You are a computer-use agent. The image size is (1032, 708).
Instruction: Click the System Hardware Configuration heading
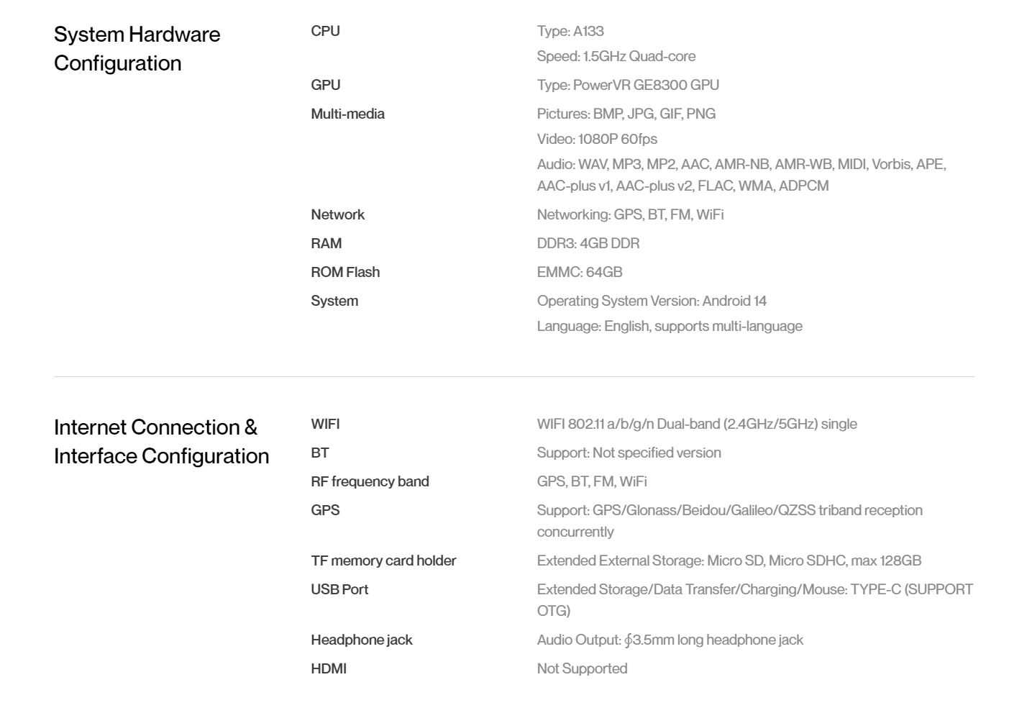pos(137,48)
